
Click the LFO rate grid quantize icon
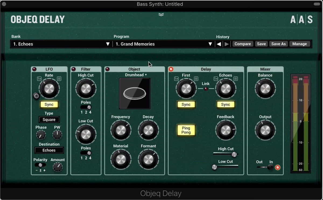click(59, 79)
